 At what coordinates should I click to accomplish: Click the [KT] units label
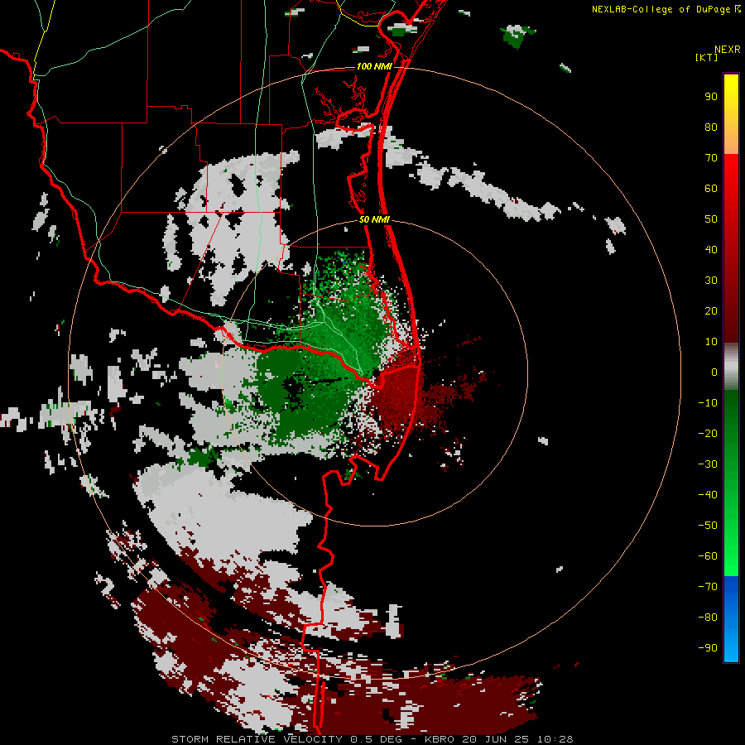pos(707,57)
